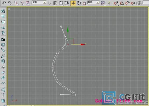Viewport: 149px width, 106px height.
Task: Select the Bind to Space Warp tool
Action: [28, 3]
